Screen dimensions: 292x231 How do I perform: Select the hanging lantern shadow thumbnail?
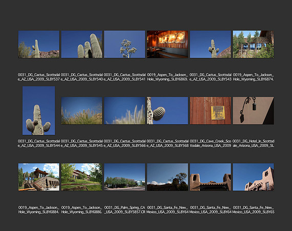pyautogui.click(x=253, y=111)
